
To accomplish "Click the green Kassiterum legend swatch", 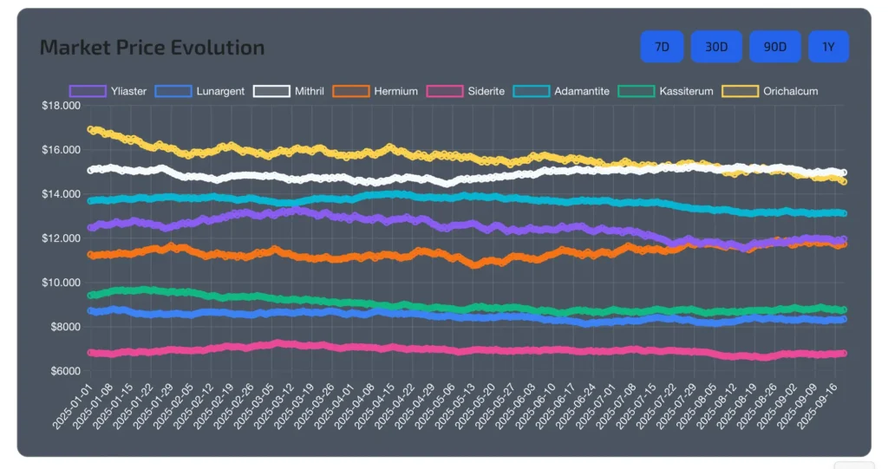I will (636, 91).
